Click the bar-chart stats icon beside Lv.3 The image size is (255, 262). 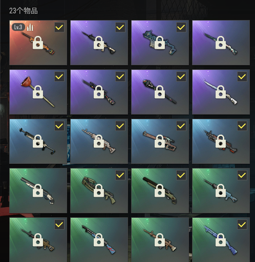coord(30,27)
